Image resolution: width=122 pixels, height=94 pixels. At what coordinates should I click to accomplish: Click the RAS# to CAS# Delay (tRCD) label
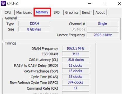click(x=36, y=66)
